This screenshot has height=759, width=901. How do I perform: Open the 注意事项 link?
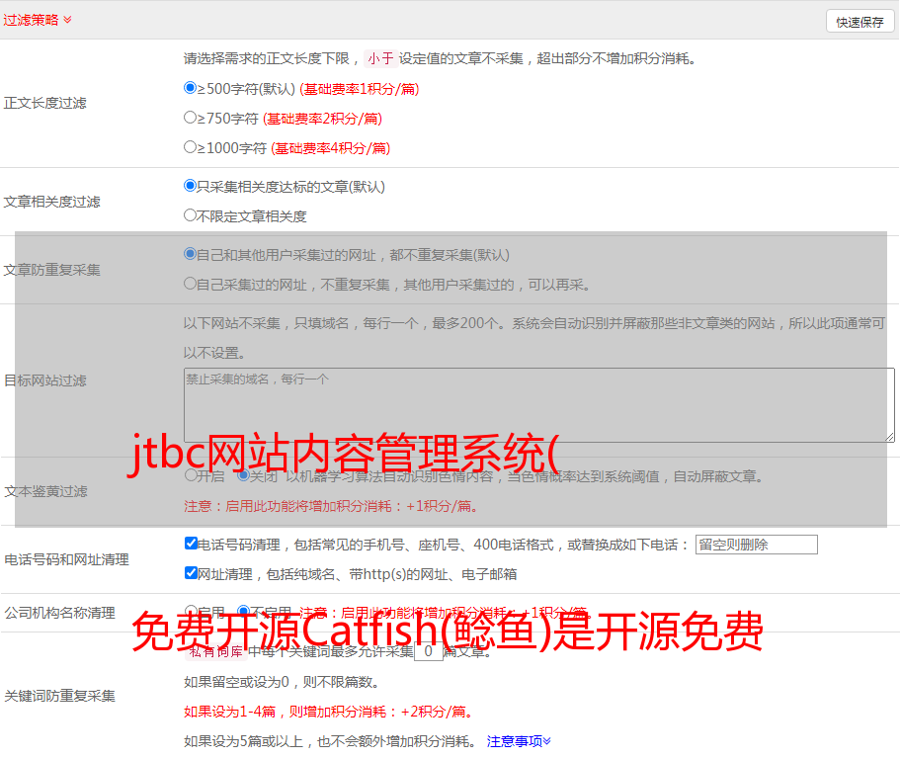click(x=519, y=741)
